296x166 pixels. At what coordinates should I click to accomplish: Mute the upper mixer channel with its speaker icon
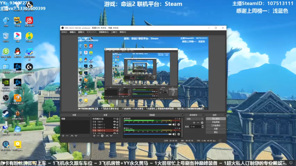click(174, 125)
